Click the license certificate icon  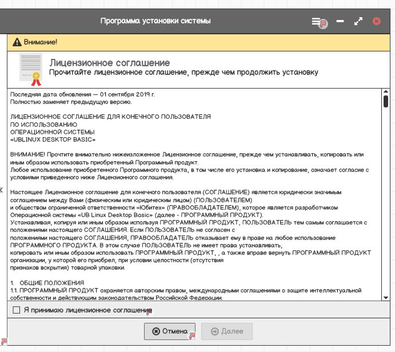tap(31, 70)
